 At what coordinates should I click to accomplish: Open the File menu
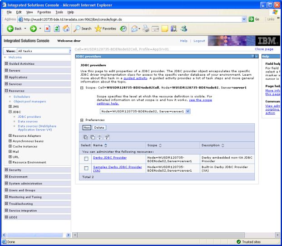[x=9, y=12]
